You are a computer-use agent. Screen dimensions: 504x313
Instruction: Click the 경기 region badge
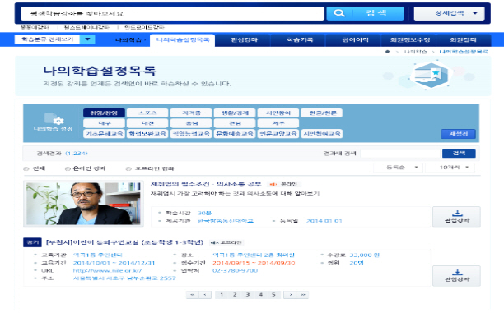tap(32, 242)
